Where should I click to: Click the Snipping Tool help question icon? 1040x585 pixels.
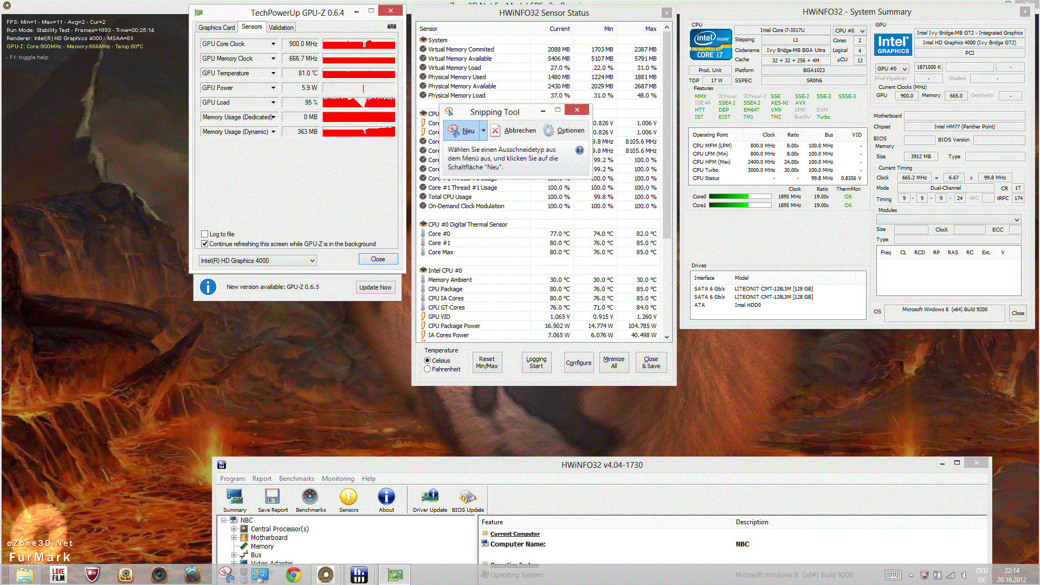[x=579, y=150]
